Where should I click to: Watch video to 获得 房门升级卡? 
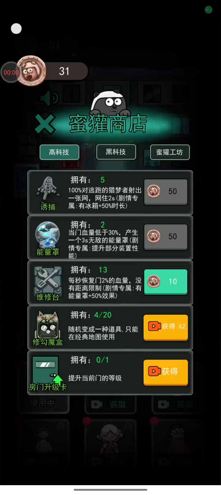click(x=166, y=372)
